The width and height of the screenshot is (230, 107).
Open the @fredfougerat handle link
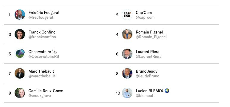click(41, 17)
